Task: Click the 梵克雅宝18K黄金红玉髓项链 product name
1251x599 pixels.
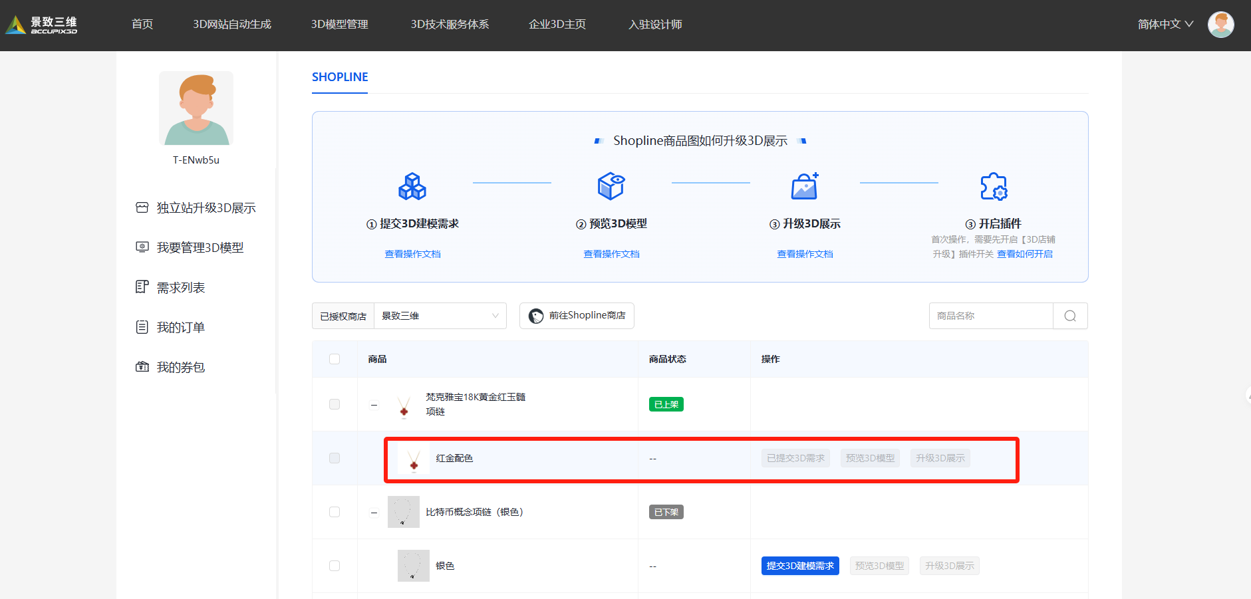Action: tap(476, 404)
